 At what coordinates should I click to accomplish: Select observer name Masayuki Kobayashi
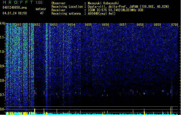[103, 3]
